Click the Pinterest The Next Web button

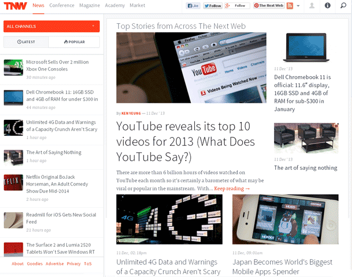[x=269, y=6]
